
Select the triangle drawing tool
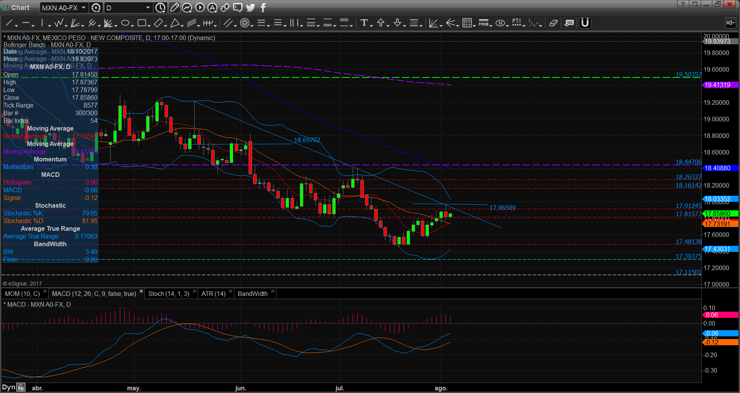[175, 24]
